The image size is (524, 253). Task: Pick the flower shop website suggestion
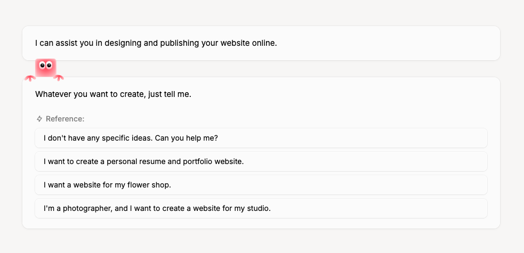coord(261,185)
